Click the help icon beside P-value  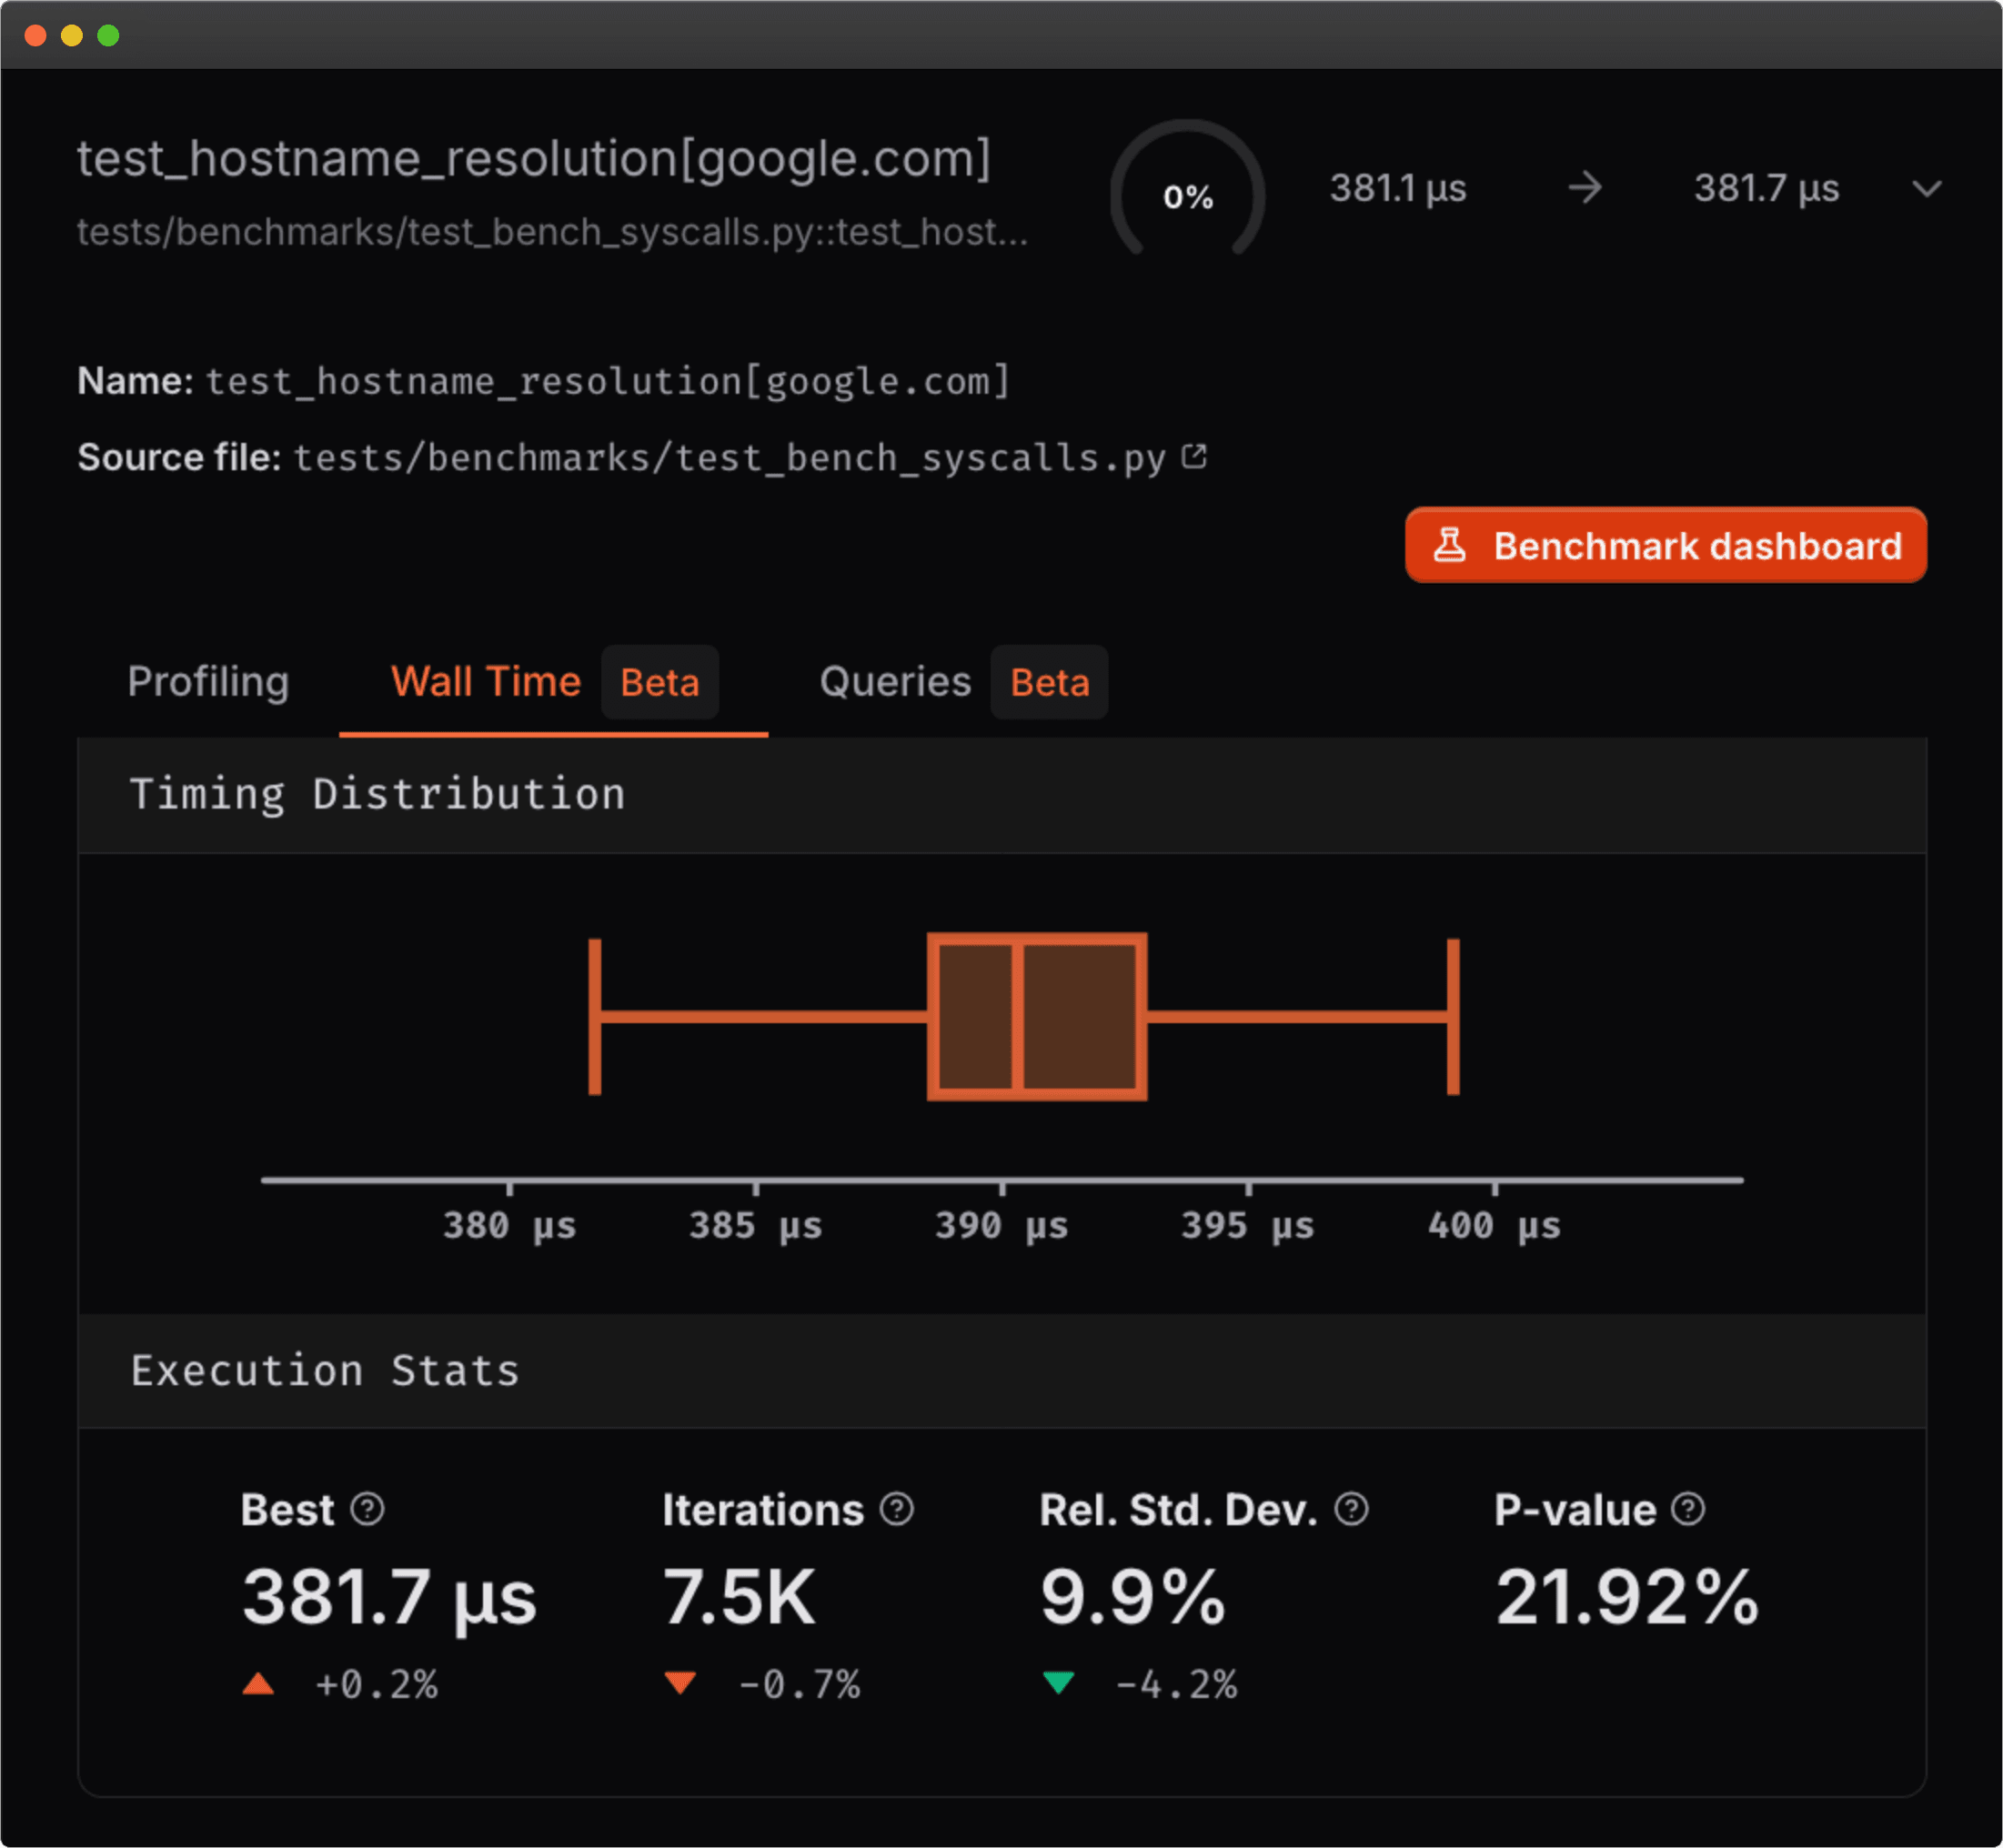click(1689, 1509)
